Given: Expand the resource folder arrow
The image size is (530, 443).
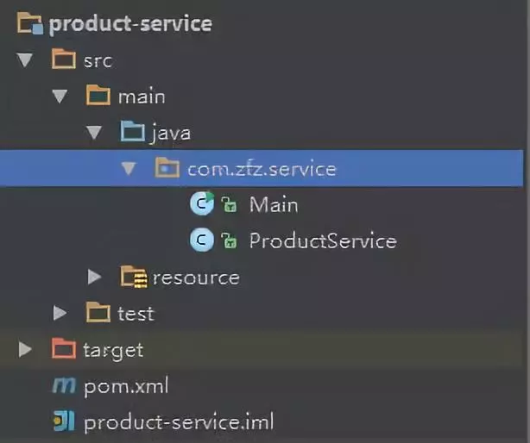Looking at the screenshot, I should point(95,277).
